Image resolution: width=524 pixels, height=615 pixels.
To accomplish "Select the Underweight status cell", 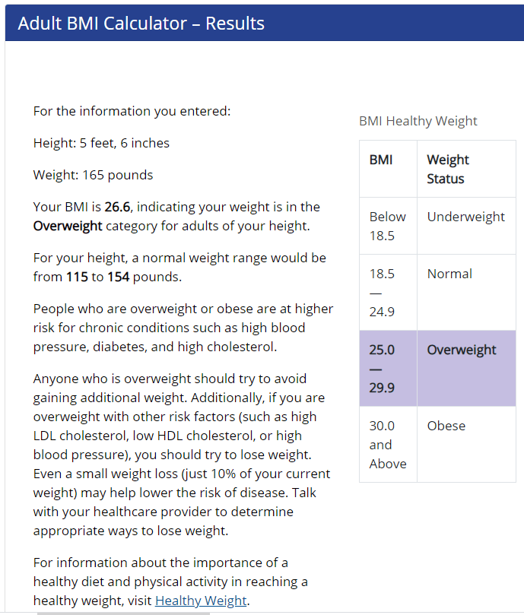I will pyautogui.click(x=465, y=217).
